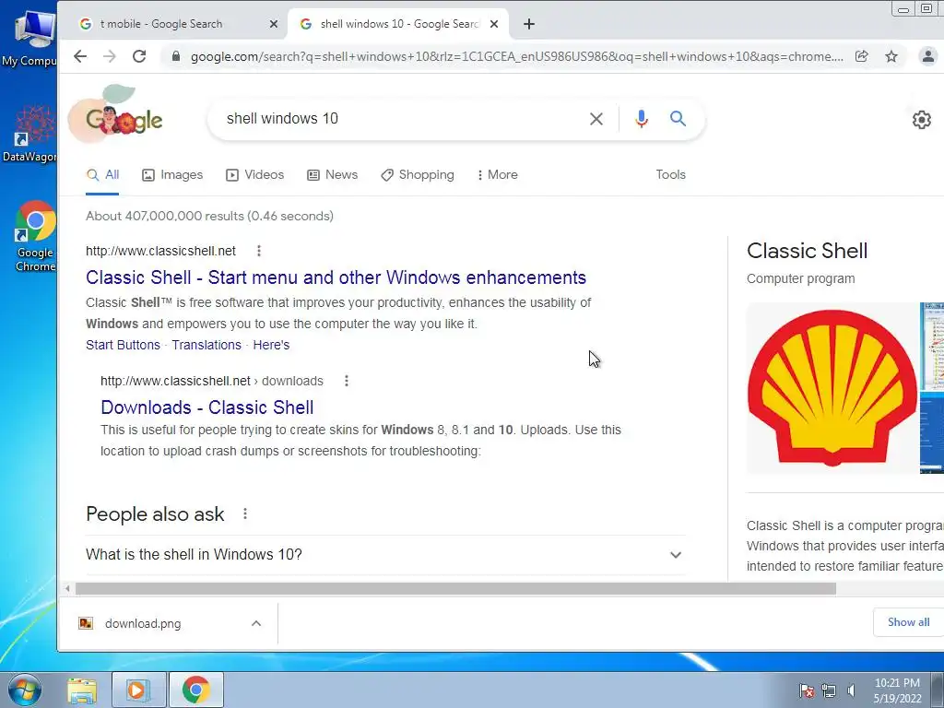Click the horizontal scrollbar thumb
The image size is (944, 708).
[455, 588]
